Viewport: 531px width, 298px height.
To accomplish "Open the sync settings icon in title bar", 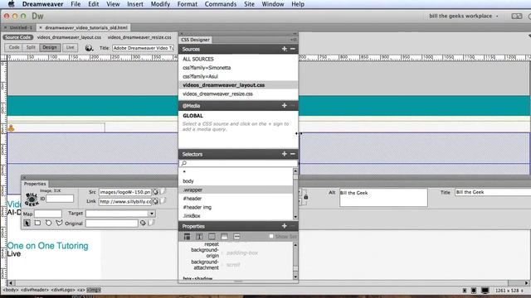I will pos(516,17).
